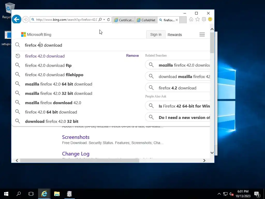Select the setupc desktop icon
This screenshot has width=265, height=199.
coord(6,39)
